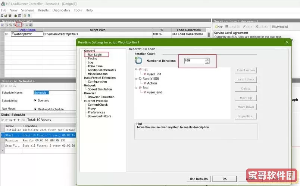This screenshot has height=186, width=300.
Task: Click the Open Scenario folder icon
Action: tap(6, 16)
